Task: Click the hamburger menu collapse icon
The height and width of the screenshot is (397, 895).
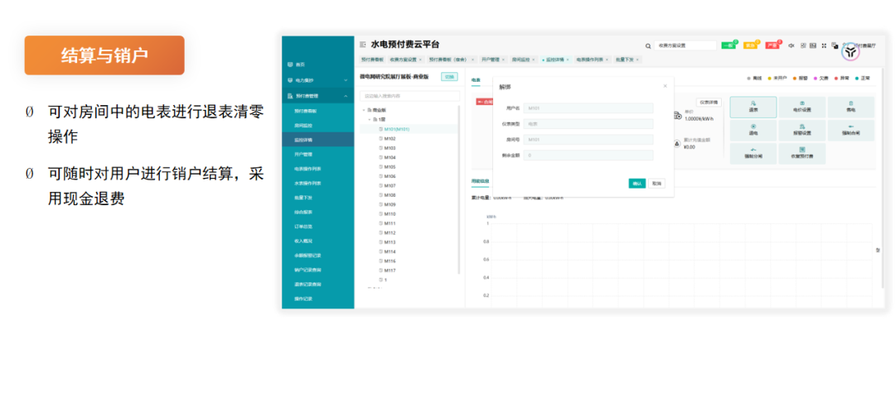Action: tap(363, 45)
